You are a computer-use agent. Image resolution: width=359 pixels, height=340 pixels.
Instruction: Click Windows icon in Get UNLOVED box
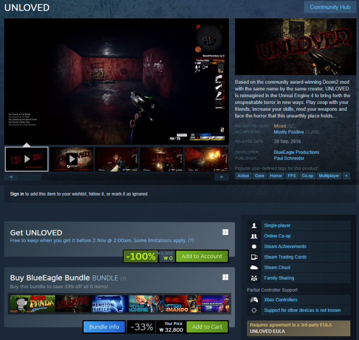[x=225, y=232]
